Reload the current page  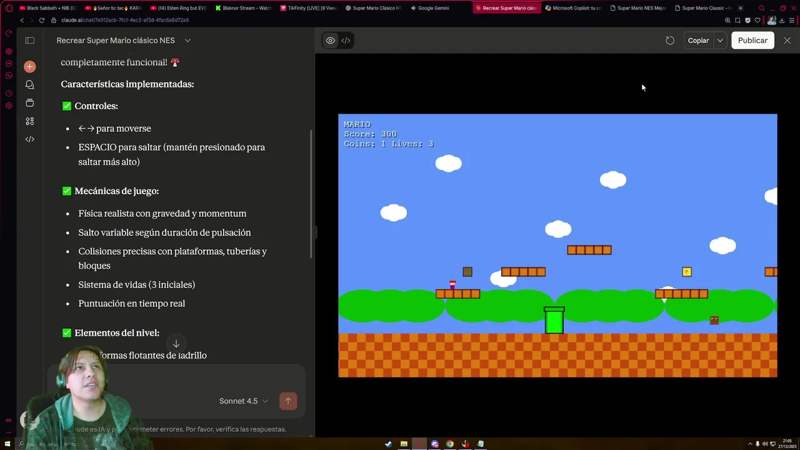[x=42, y=20]
